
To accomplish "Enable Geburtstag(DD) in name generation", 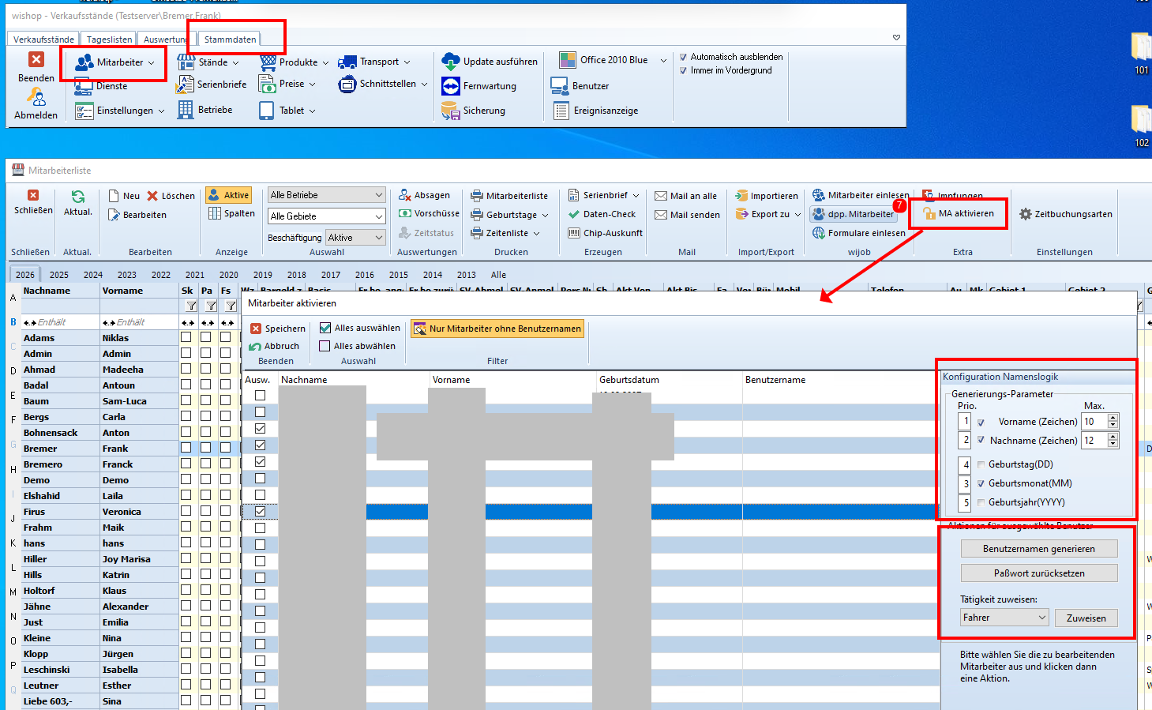I will click(981, 464).
